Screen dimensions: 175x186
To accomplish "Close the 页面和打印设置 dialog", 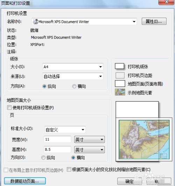I will tap(167, 2).
